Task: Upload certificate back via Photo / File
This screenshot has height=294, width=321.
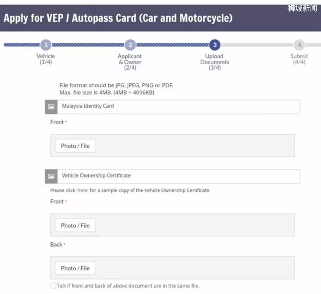Action: [75, 268]
